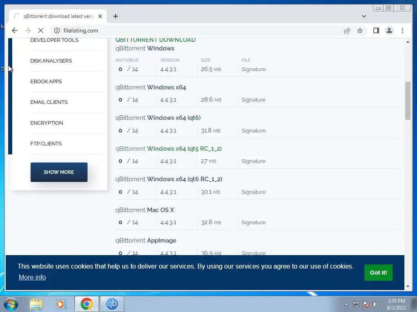Open Ebook Apps category

[x=46, y=81]
